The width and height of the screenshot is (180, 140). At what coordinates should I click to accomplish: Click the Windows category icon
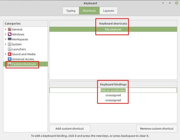(x=10, y=34)
